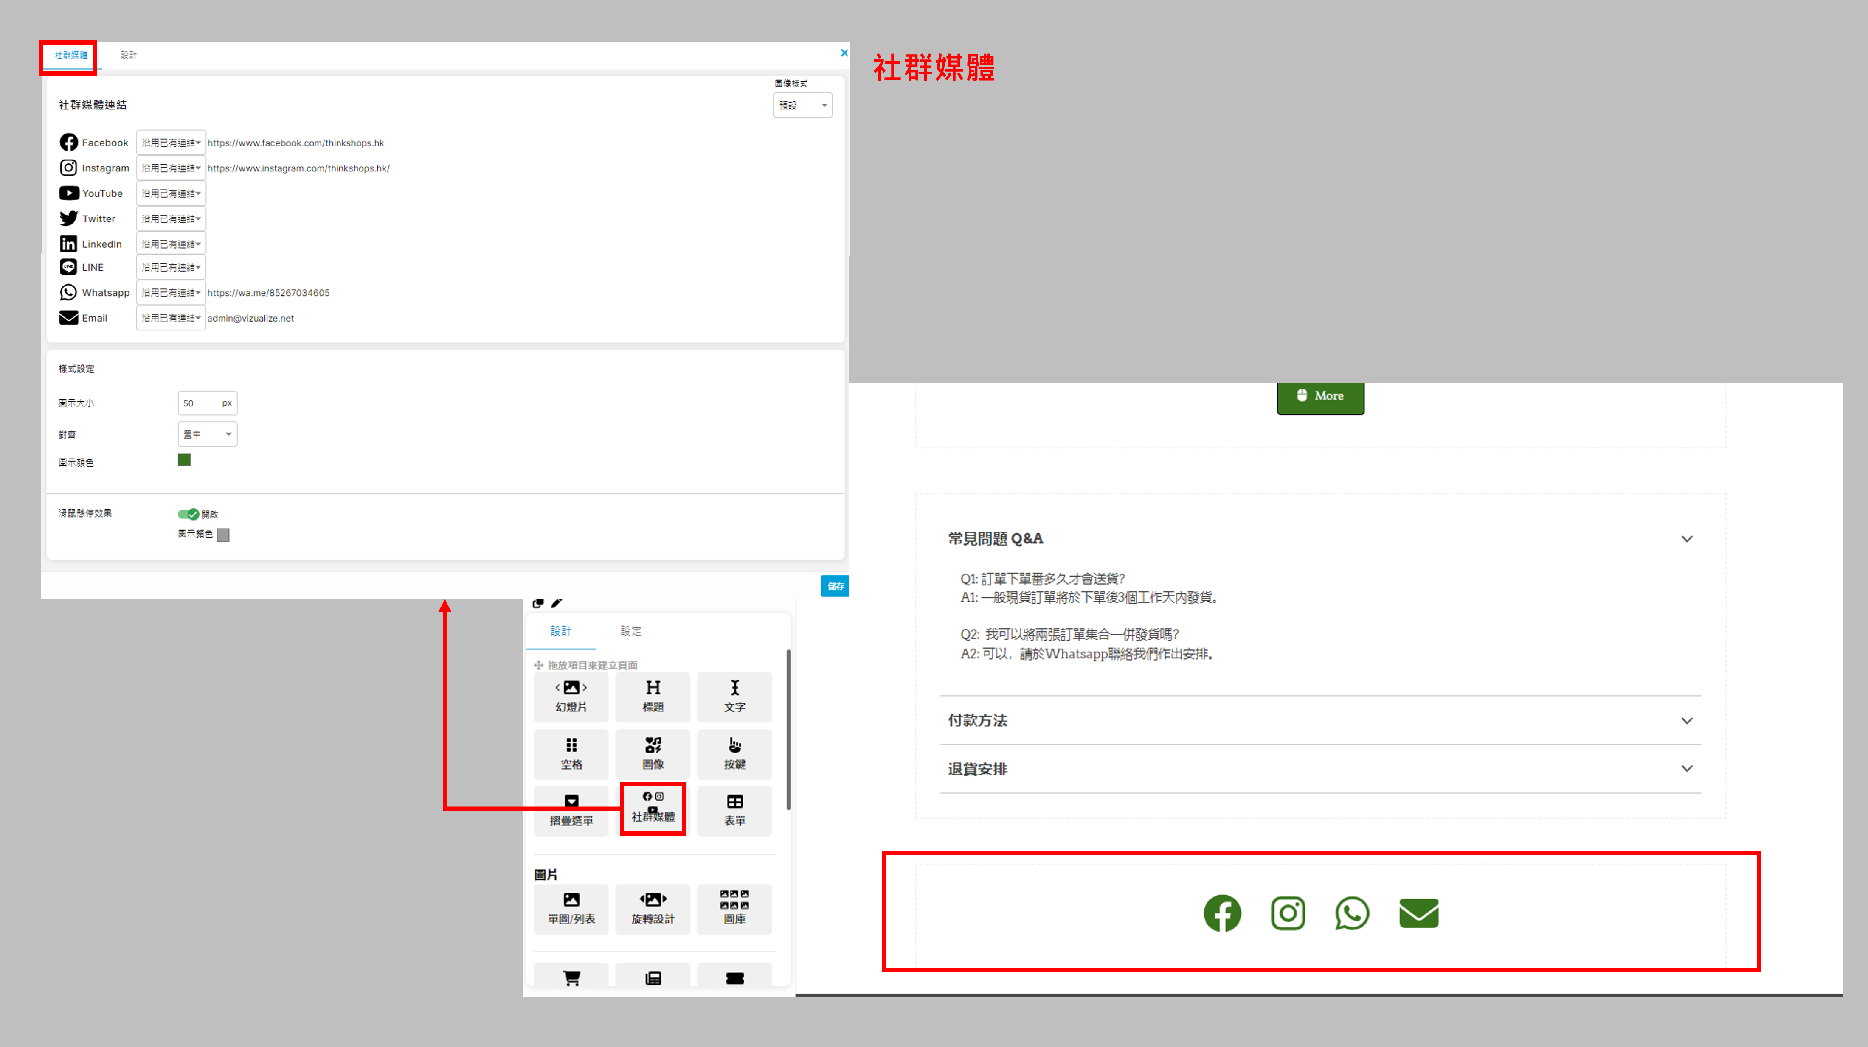
Task: Click the green Facebook icon in preview
Action: (1222, 913)
